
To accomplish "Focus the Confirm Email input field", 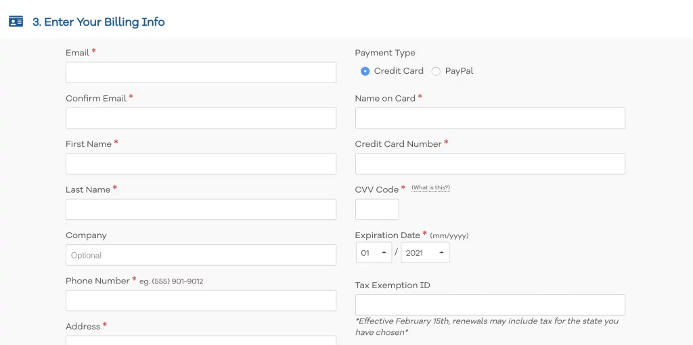I will tap(201, 118).
